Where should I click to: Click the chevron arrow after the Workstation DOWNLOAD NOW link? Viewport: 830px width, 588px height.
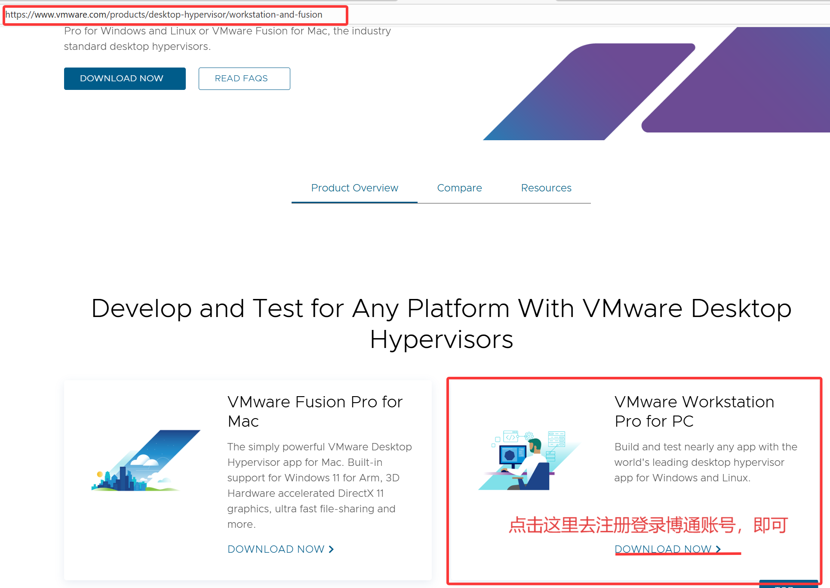point(718,549)
